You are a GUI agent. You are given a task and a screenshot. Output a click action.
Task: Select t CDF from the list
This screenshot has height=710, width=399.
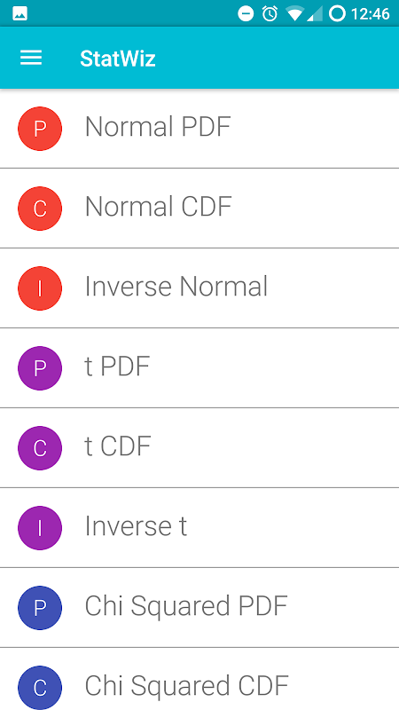pyautogui.click(x=199, y=448)
